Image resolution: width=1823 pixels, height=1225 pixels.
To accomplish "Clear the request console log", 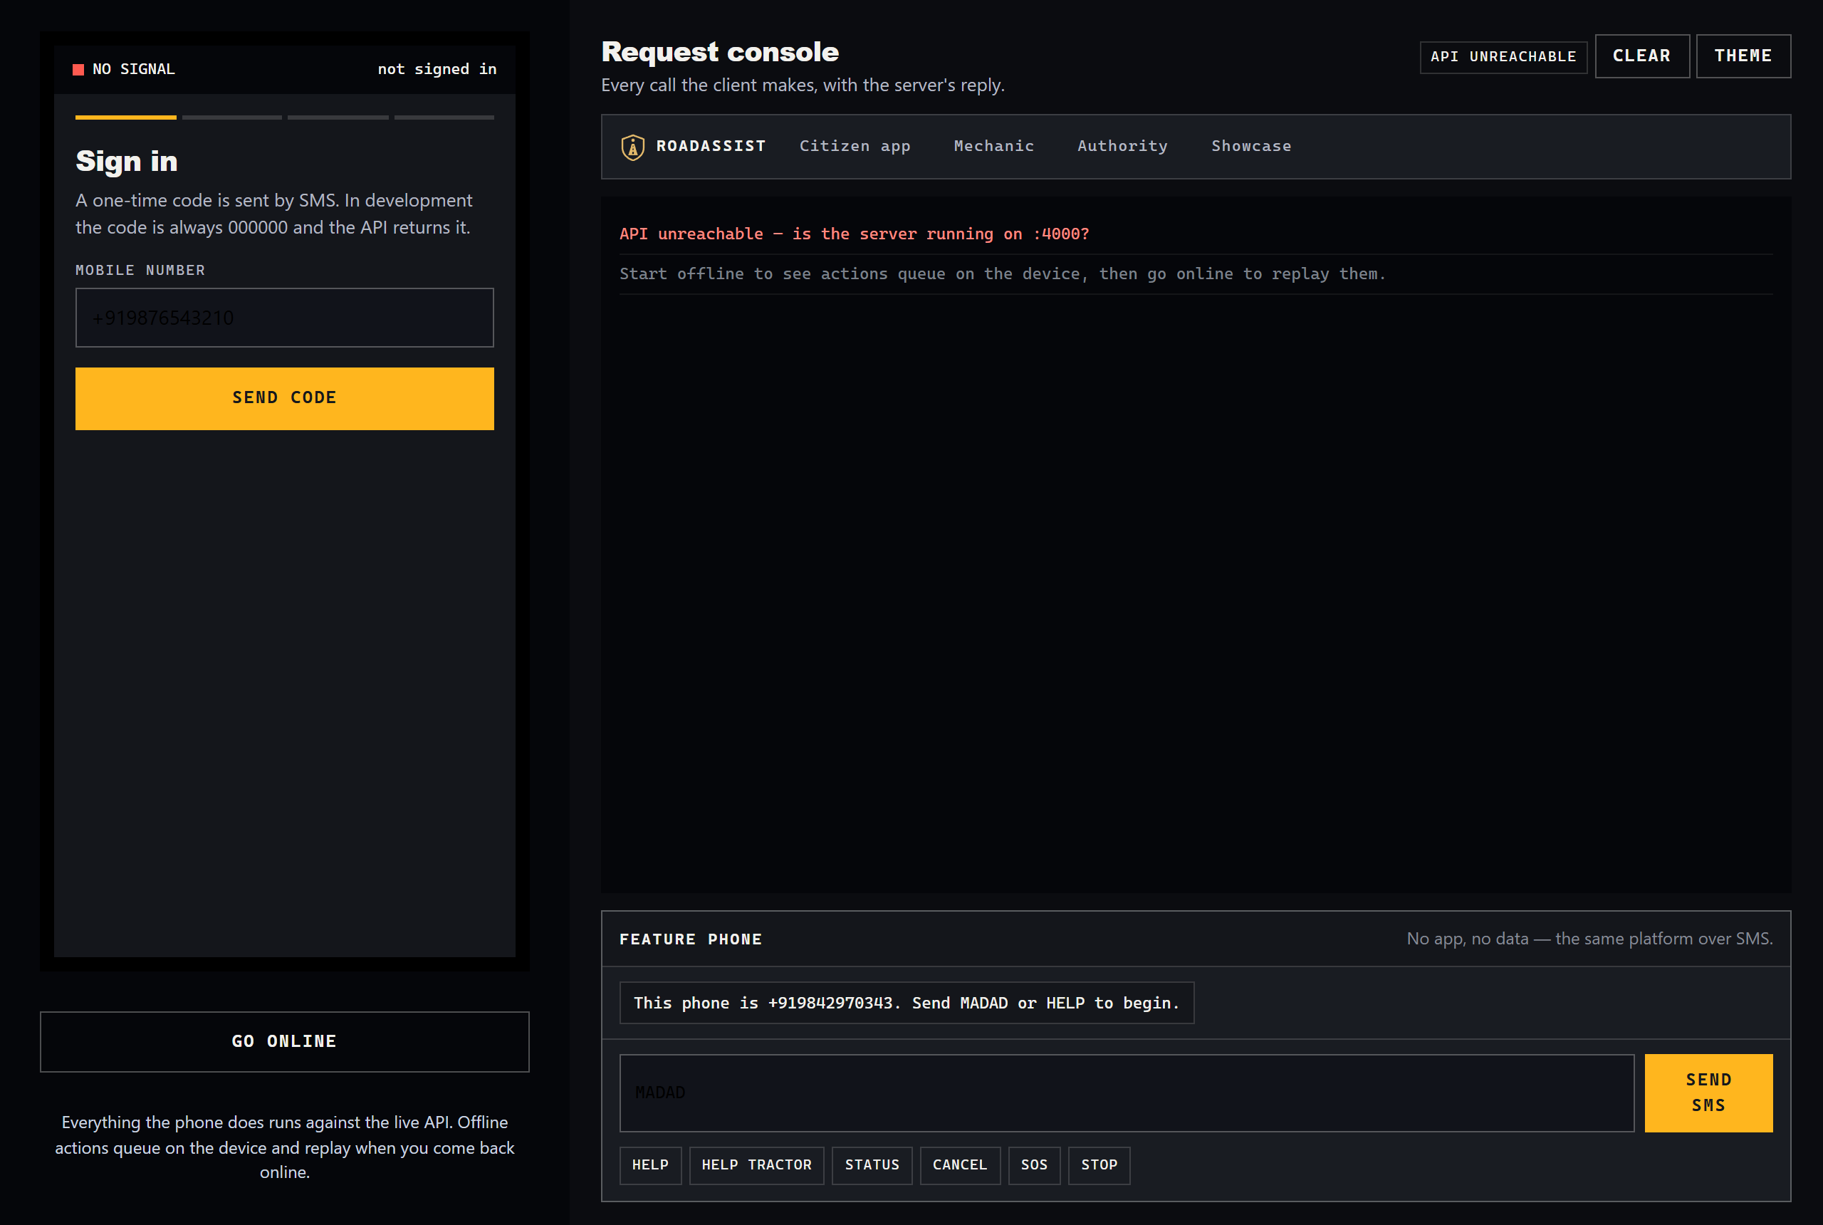I will coord(1642,56).
